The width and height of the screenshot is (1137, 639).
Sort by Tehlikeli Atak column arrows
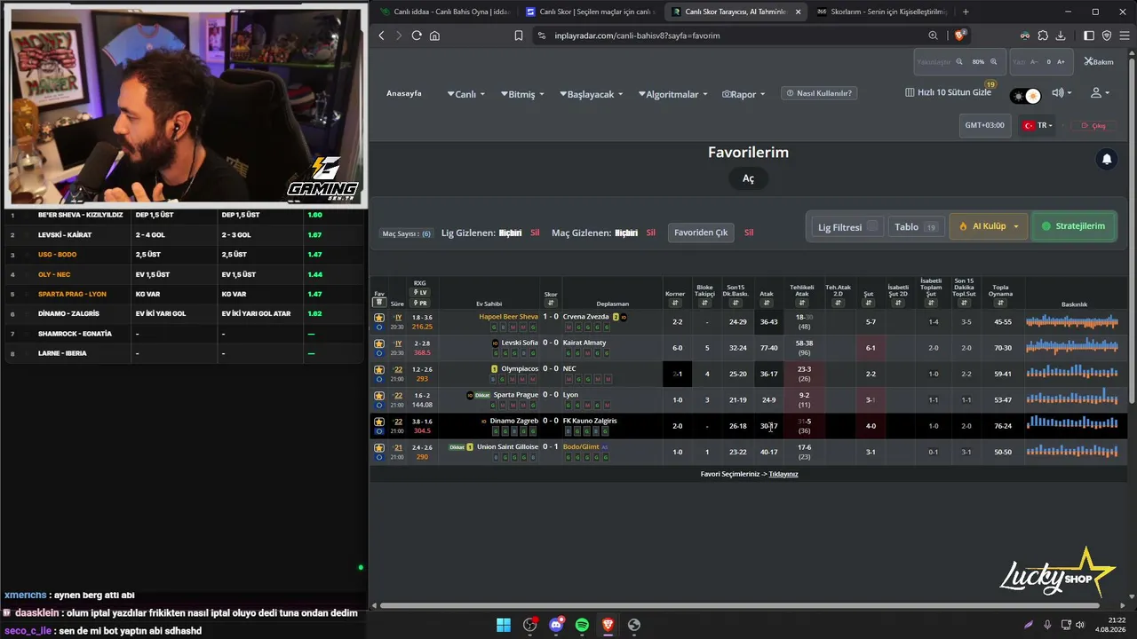coord(802,303)
